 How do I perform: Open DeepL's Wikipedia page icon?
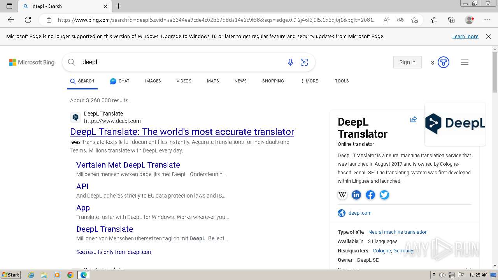click(x=342, y=195)
